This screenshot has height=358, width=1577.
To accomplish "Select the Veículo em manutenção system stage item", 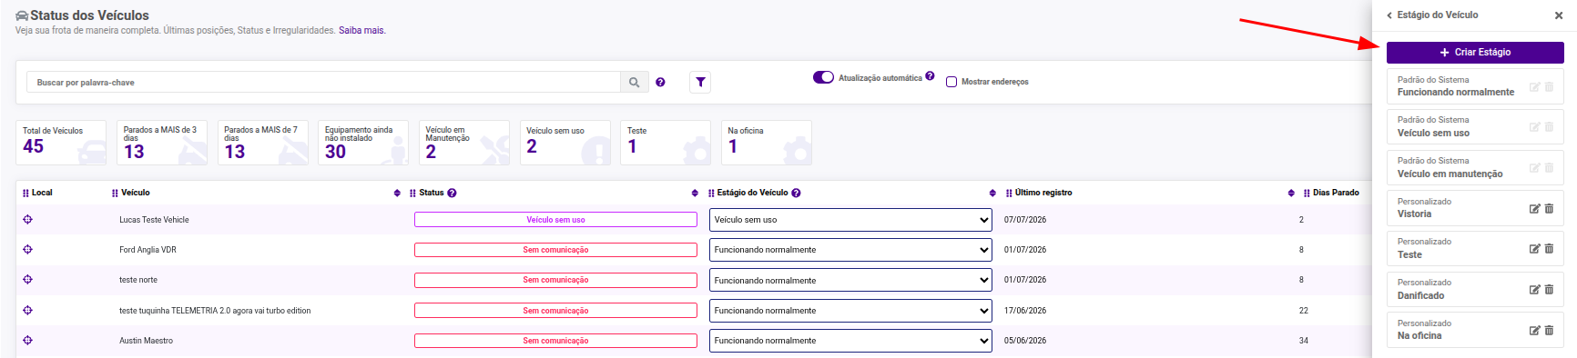I will 1475,168.
